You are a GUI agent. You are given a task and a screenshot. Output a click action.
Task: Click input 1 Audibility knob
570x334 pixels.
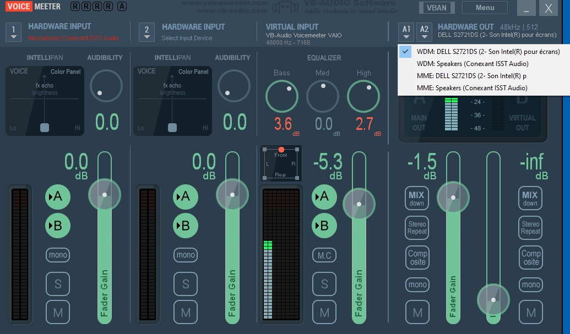pyautogui.click(x=106, y=86)
